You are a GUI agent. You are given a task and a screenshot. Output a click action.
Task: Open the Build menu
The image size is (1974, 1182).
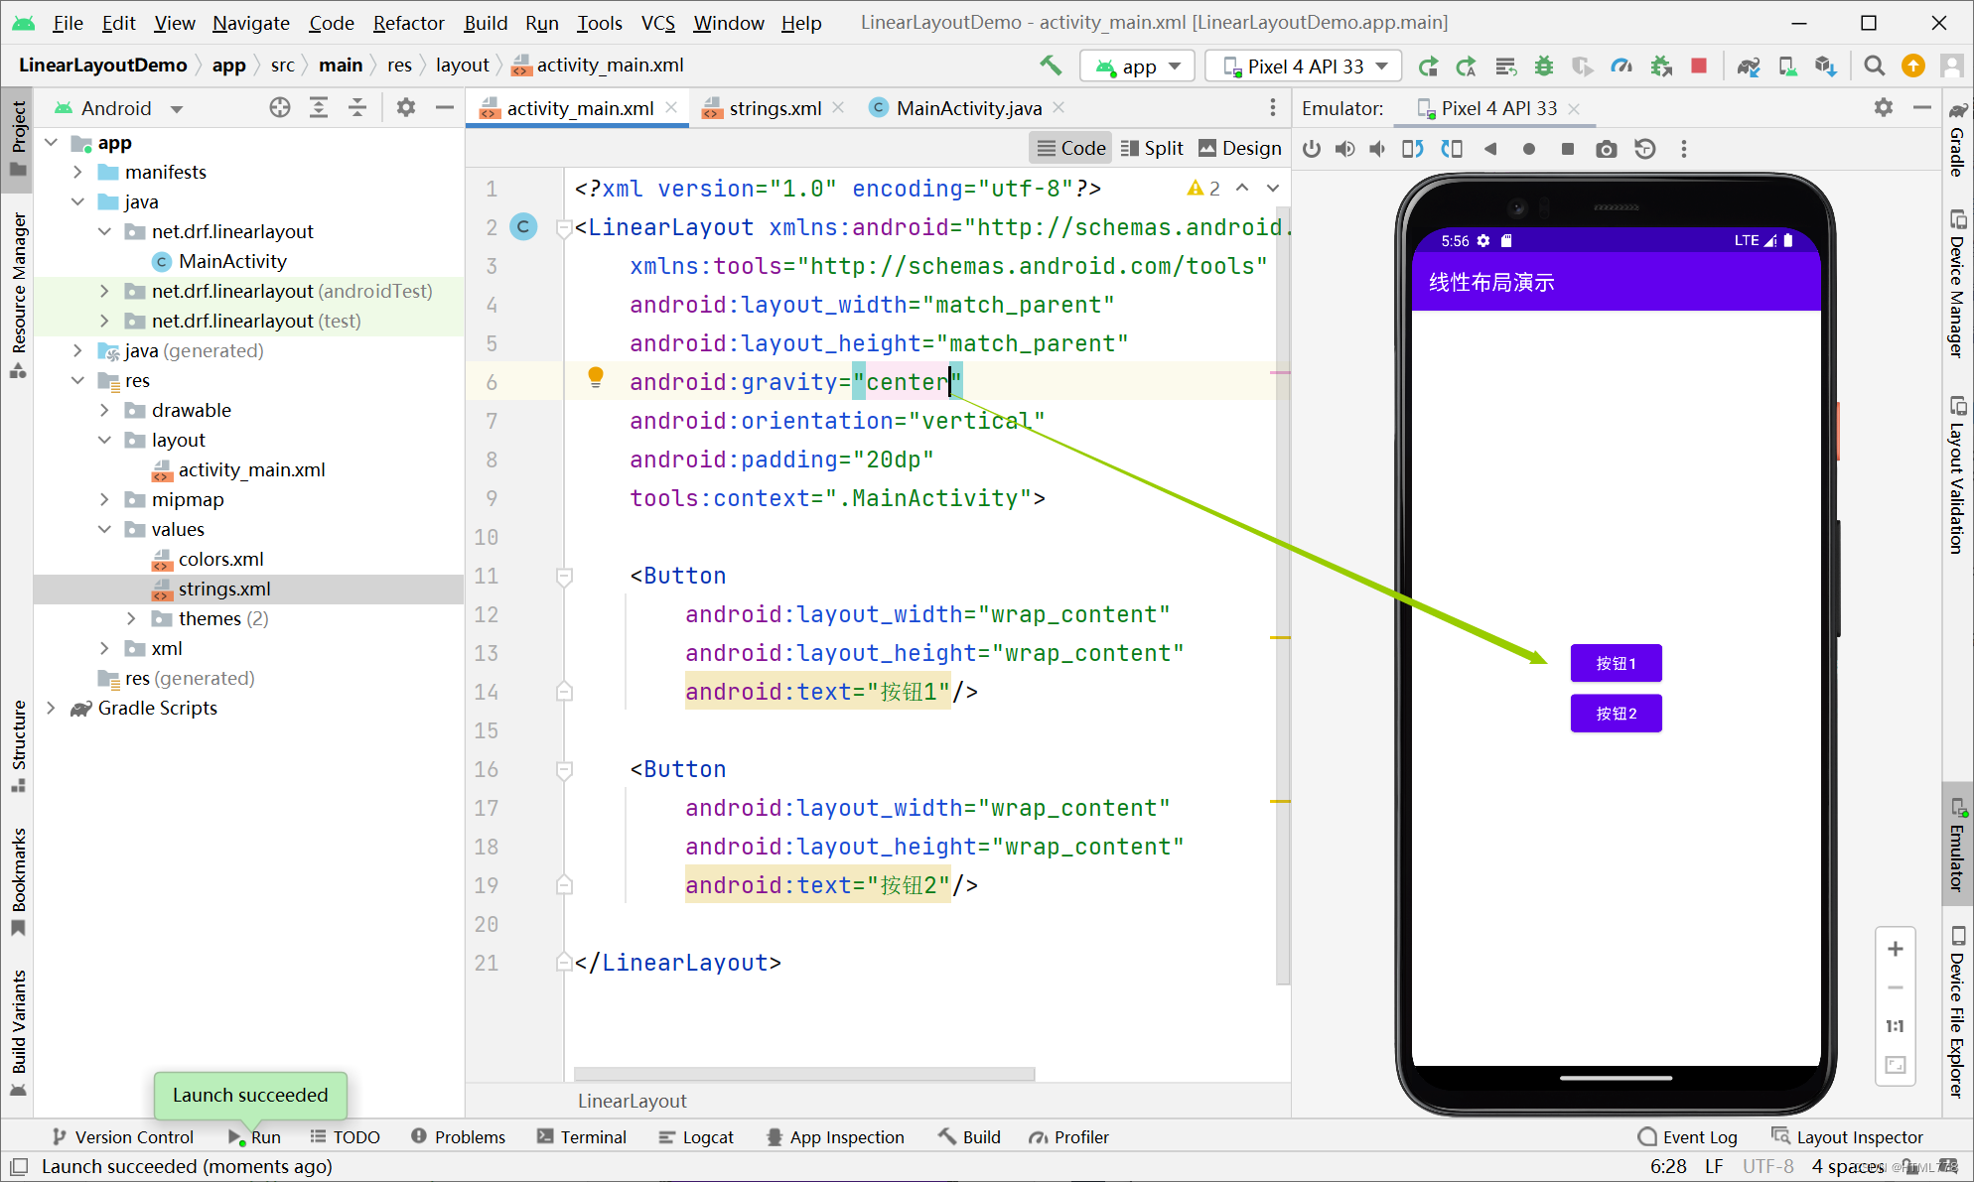(486, 23)
